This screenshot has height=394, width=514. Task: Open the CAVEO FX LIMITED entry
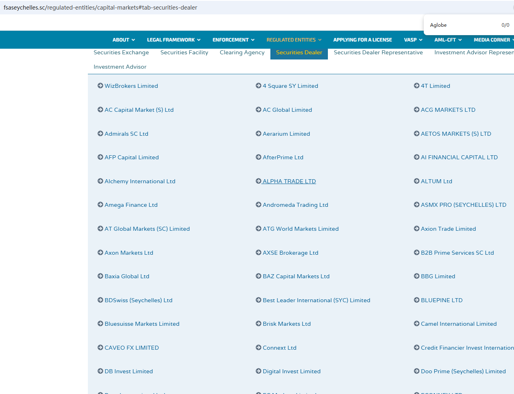pyautogui.click(x=132, y=348)
